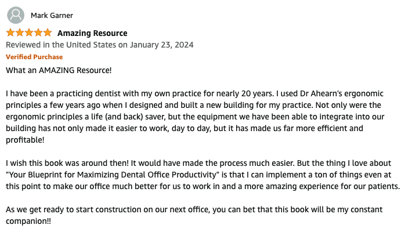Click the review date January 23, 2024
412x232 pixels.
[x=162, y=45]
